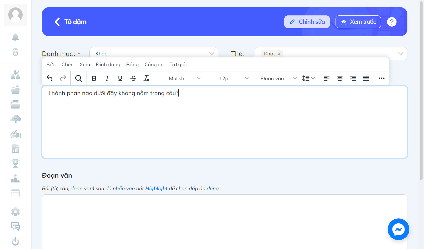
Task: Open the cloud question icon in sidebar
Action: tap(15, 119)
